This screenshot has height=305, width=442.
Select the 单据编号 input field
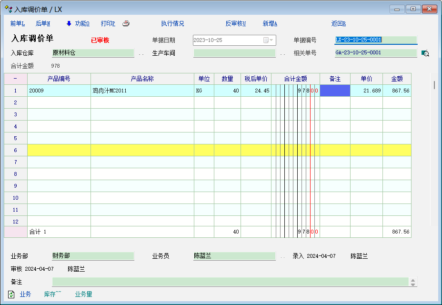(x=375, y=40)
